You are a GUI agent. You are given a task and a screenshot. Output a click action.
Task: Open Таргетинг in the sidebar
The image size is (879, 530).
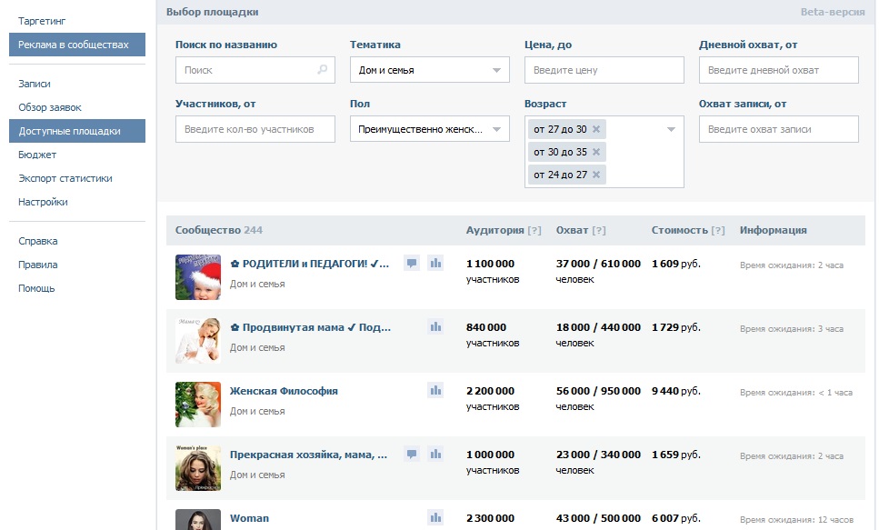[x=42, y=21]
